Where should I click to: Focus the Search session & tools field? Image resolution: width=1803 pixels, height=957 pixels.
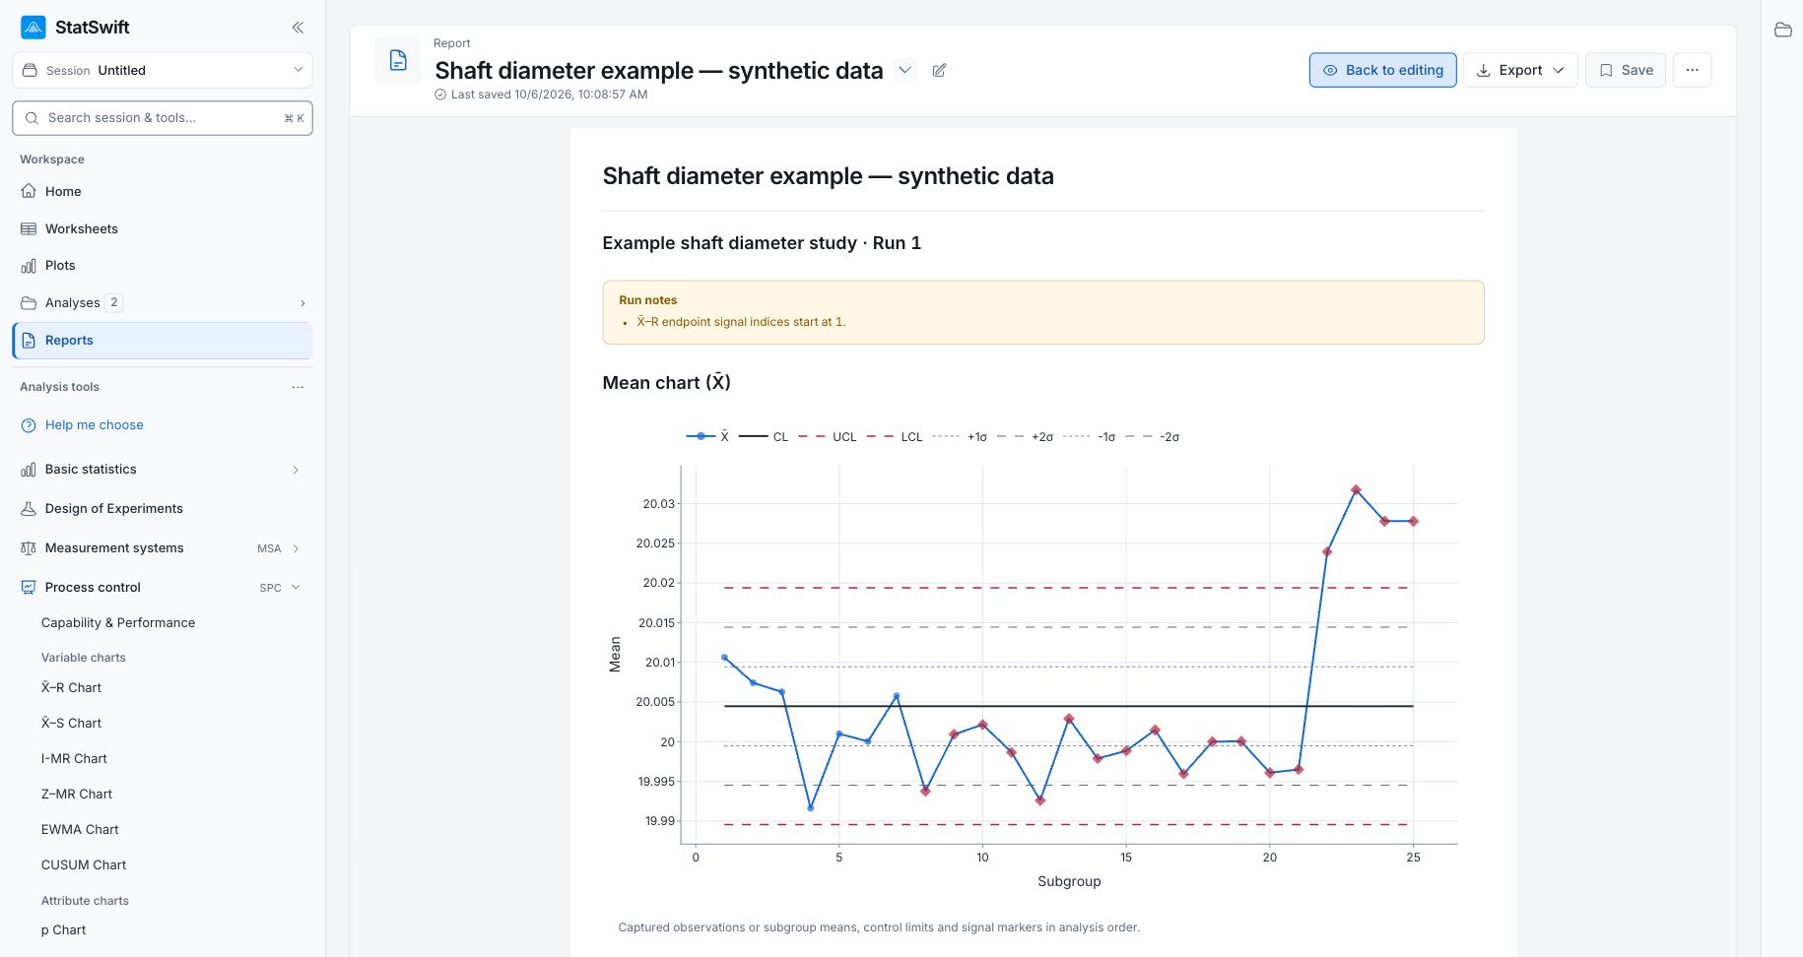click(163, 118)
